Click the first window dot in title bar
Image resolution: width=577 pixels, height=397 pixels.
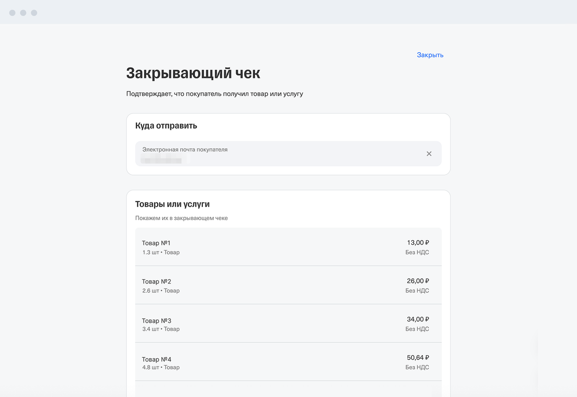(x=13, y=13)
